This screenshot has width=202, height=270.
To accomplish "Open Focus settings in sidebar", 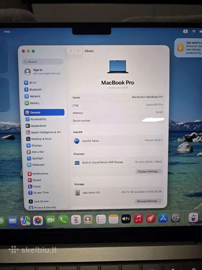I will [x=34, y=186].
